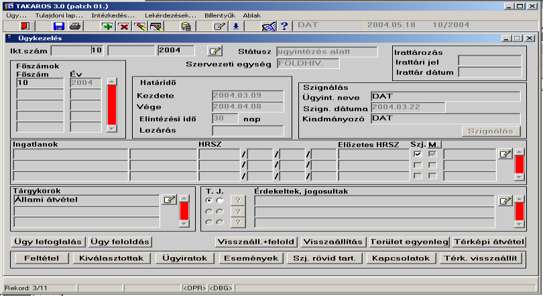Click the Események button
The image size is (543, 296).
click(251, 258)
